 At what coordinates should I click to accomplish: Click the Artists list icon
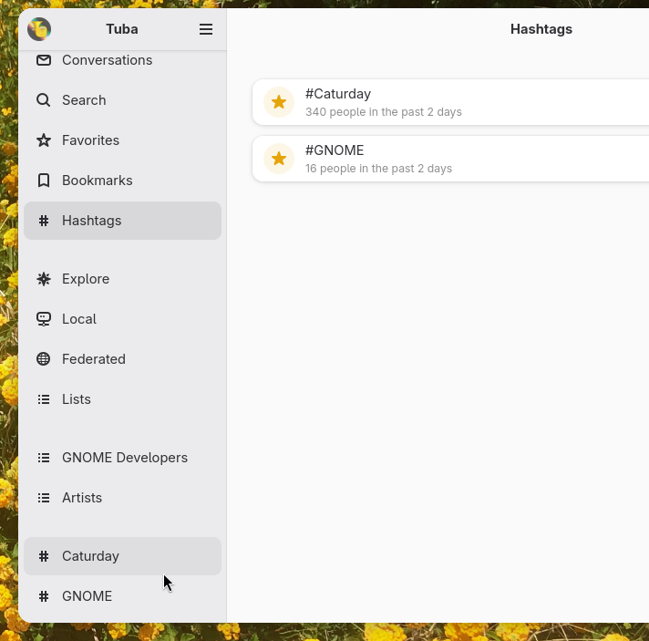44,498
